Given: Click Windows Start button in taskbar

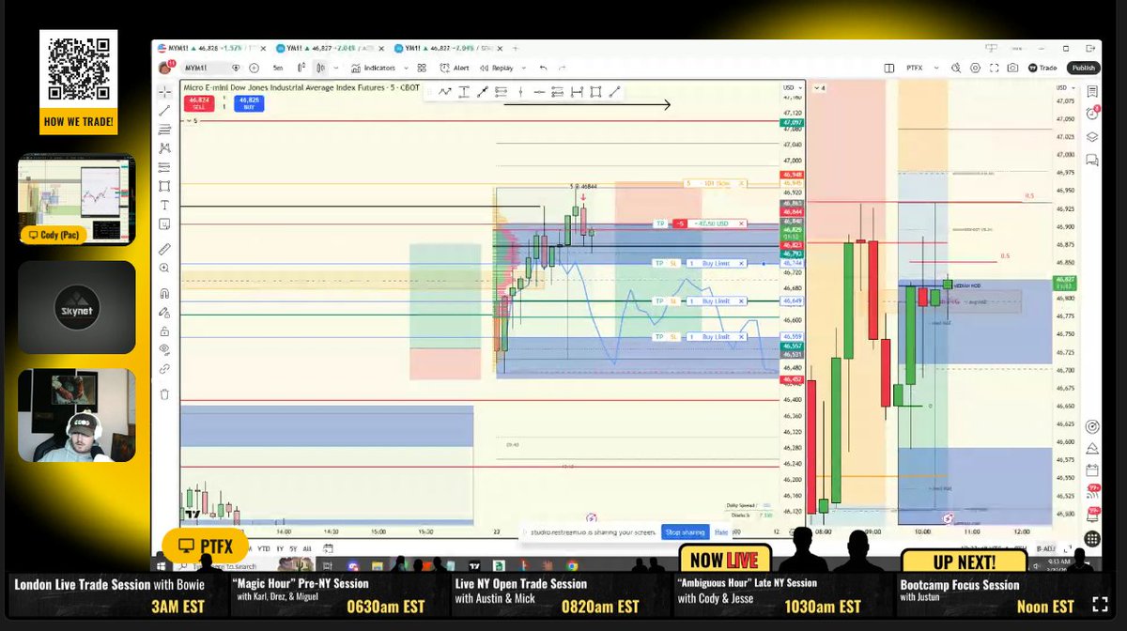Looking at the screenshot, I should (162, 566).
